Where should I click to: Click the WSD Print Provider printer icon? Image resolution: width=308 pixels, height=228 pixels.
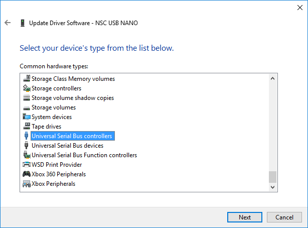pyautogui.click(x=27, y=164)
